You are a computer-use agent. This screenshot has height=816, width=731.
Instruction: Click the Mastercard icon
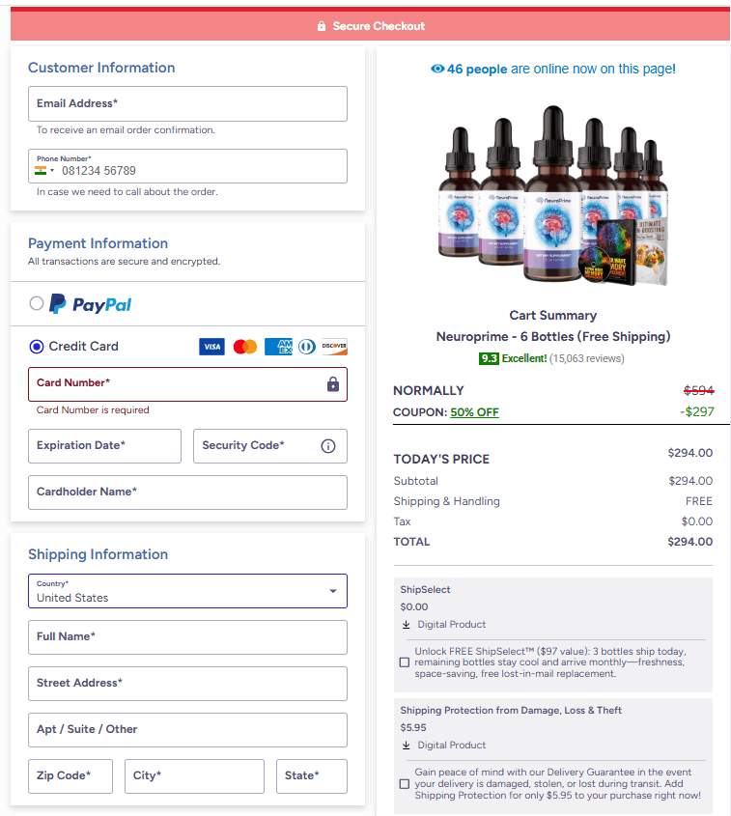pyautogui.click(x=245, y=346)
